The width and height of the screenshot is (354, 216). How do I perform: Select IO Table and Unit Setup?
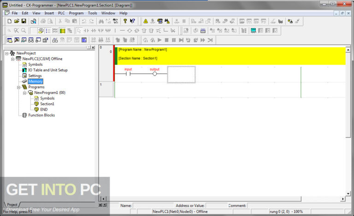point(48,70)
